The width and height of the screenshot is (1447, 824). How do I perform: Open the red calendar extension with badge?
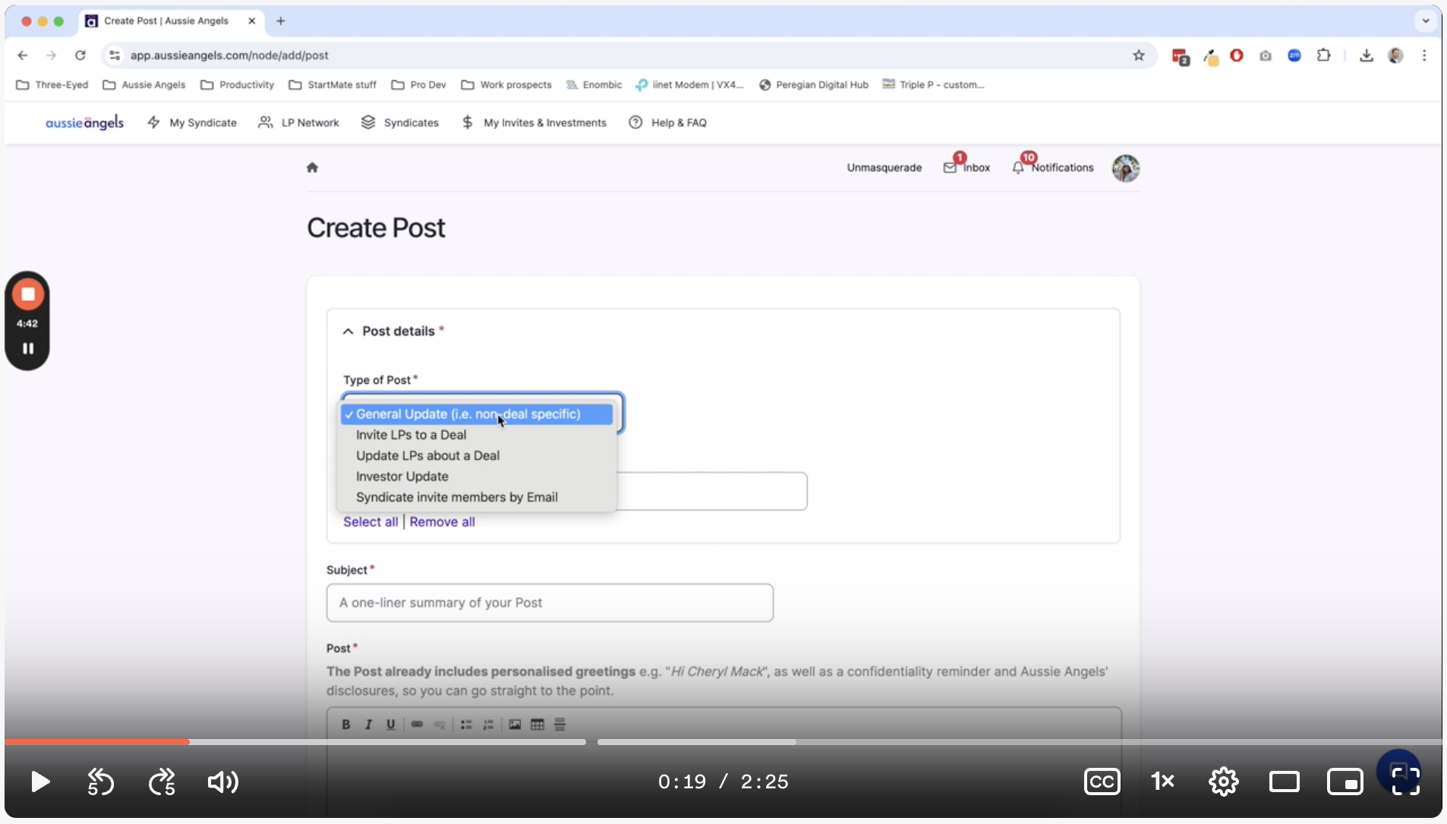click(1180, 56)
